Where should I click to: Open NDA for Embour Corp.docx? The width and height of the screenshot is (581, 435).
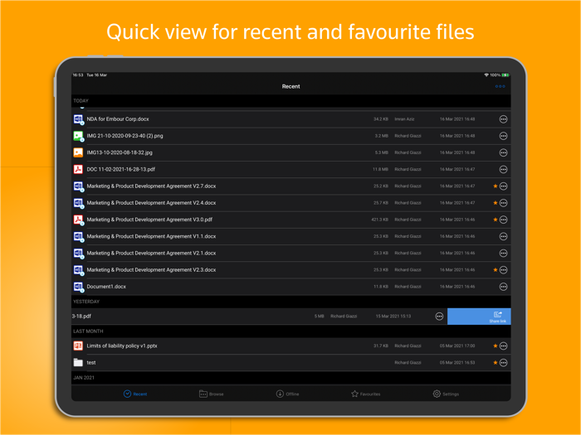118,119
